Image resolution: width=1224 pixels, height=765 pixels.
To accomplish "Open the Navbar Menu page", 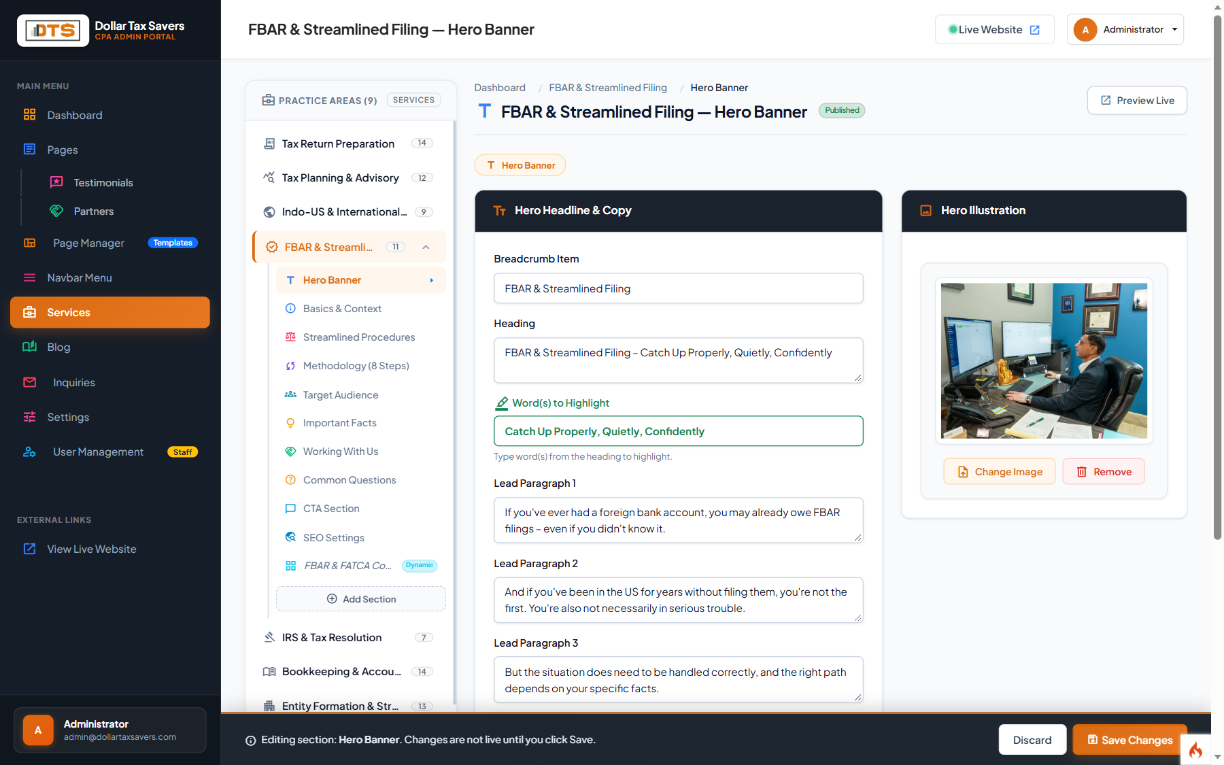I will (110, 277).
